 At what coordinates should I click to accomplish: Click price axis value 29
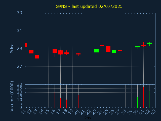point(20,49)
